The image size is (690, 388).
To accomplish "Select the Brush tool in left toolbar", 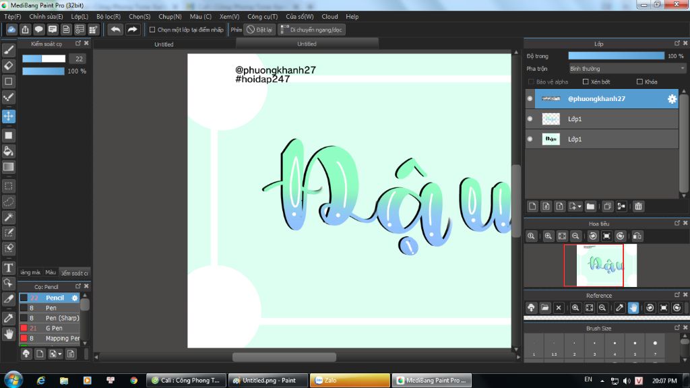I will pyautogui.click(x=8, y=50).
